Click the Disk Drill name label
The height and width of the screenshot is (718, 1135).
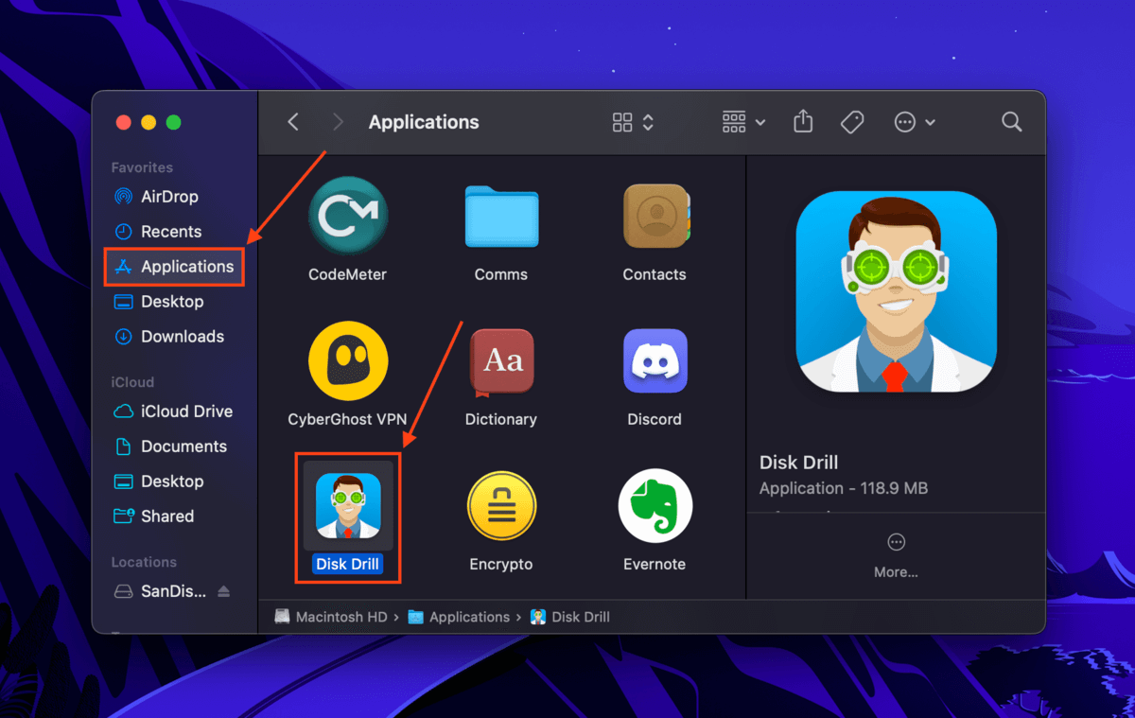pyautogui.click(x=347, y=565)
